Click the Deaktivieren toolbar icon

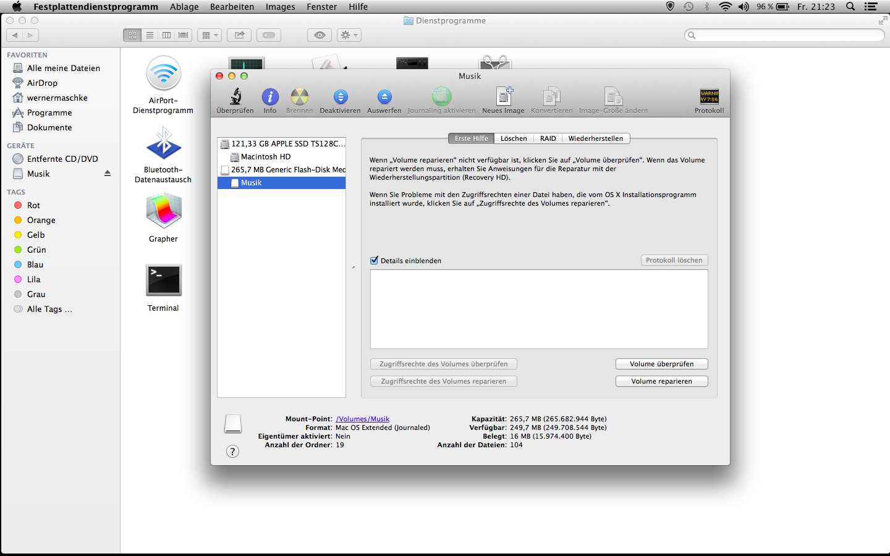pyautogui.click(x=340, y=97)
